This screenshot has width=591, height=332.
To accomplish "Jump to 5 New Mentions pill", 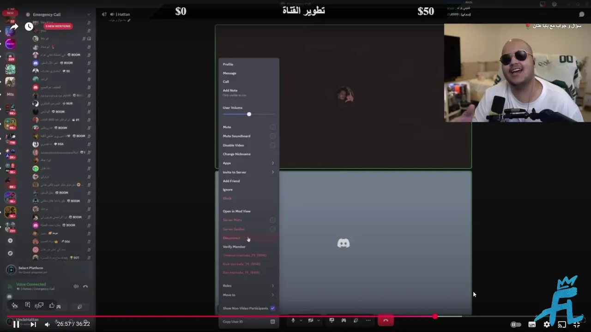I will pos(58,26).
